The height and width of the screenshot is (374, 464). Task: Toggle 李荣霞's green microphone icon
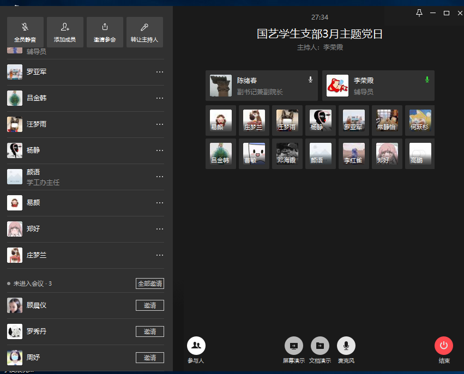click(x=427, y=80)
